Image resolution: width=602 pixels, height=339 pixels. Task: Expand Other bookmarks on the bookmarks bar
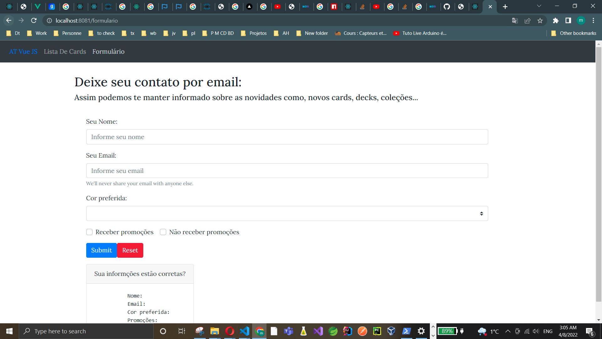573,33
